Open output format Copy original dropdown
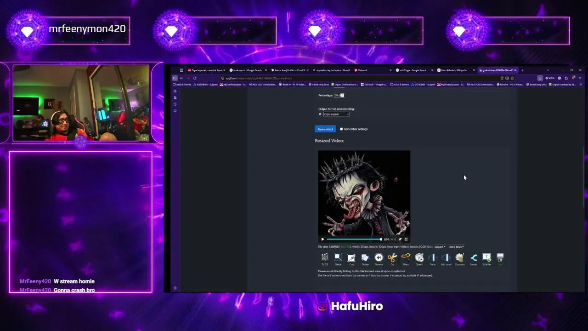Viewport: 588px width, 331px height. [x=336, y=114]
